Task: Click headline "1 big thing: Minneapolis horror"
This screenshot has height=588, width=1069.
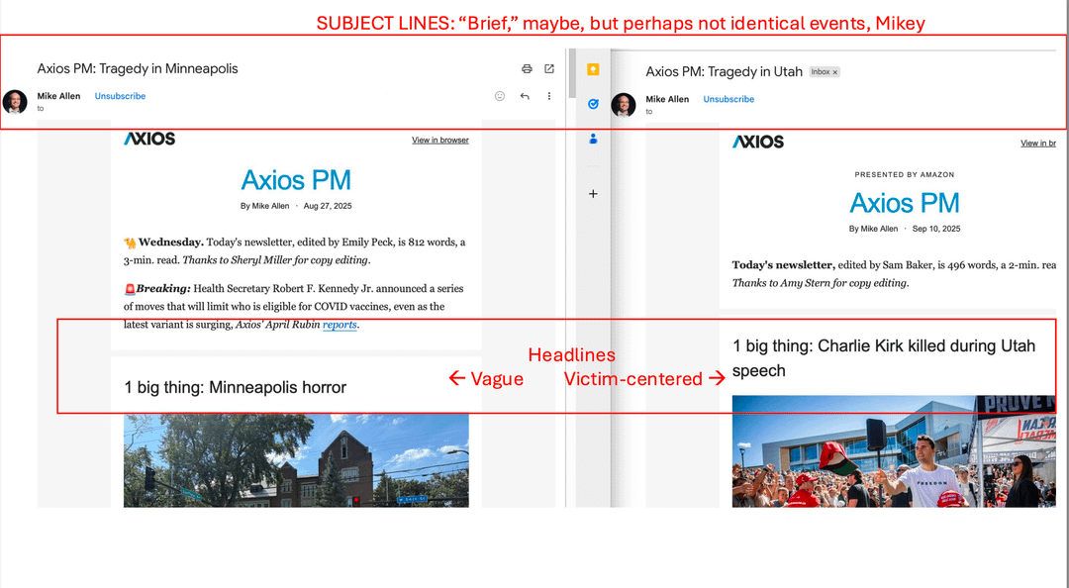Action: tap(236, 387)
